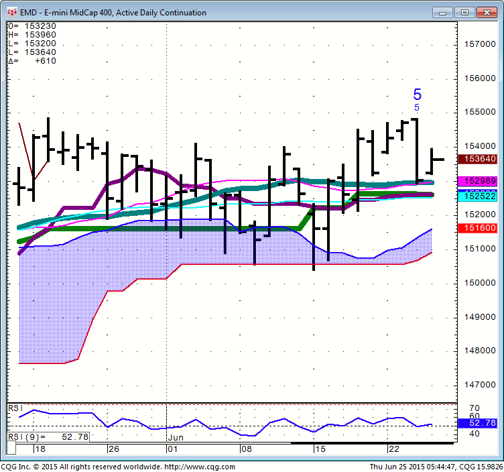Click the CQG chart window icon
Viewport: 504px width, 472px height.
(11, 12)
